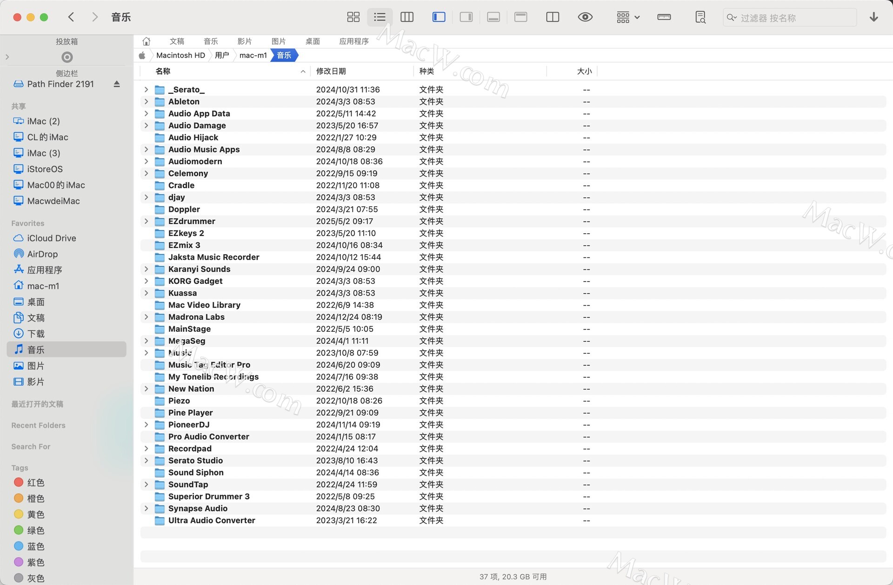Open 图片 in the favorites bar
The height and width of the screenshot is (585, 893).
279,41
